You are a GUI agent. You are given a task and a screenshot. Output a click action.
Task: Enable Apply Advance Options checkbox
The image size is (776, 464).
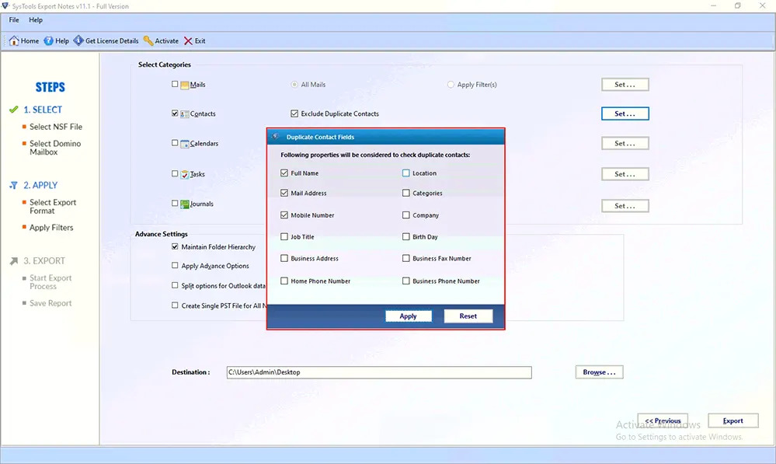175,266
